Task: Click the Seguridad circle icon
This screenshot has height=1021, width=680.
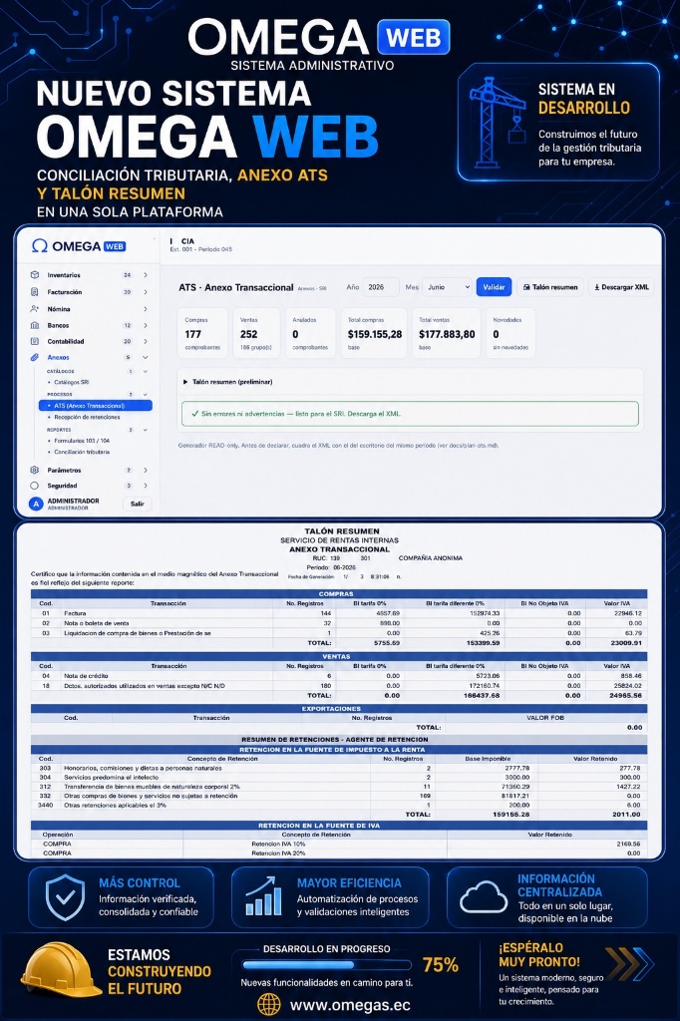Action: [35, 486]
